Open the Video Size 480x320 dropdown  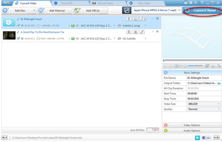coord(204,104)
